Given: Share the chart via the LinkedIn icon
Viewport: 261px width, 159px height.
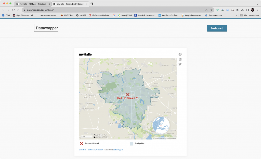Looking at the screenshot, I should [180, 59].
